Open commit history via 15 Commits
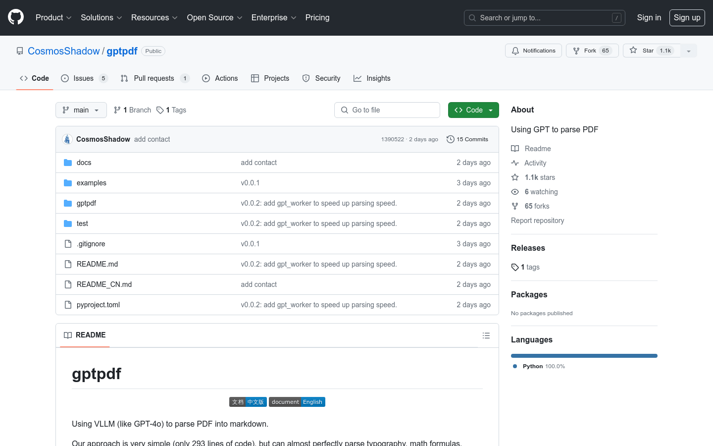 click(x=467, y=139)
